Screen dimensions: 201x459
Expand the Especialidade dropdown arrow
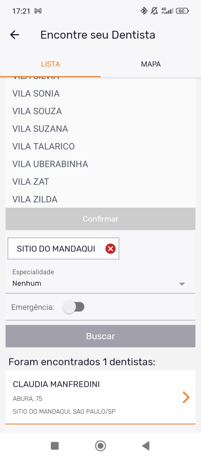pos(182,284)
